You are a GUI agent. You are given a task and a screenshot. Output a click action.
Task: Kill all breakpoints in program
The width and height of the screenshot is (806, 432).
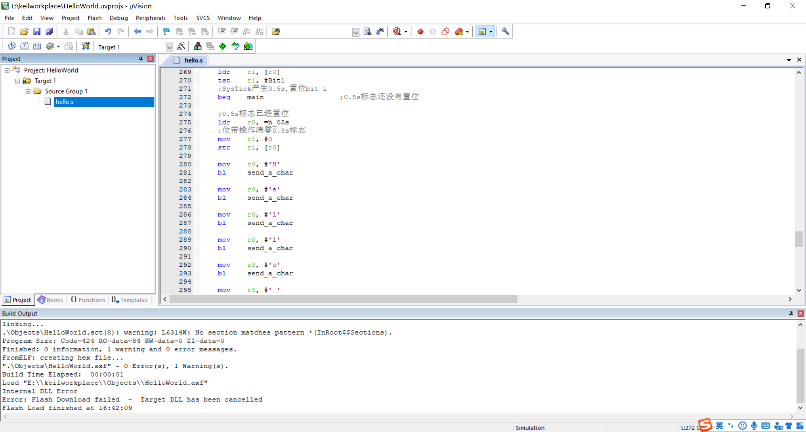click(459, 31)
